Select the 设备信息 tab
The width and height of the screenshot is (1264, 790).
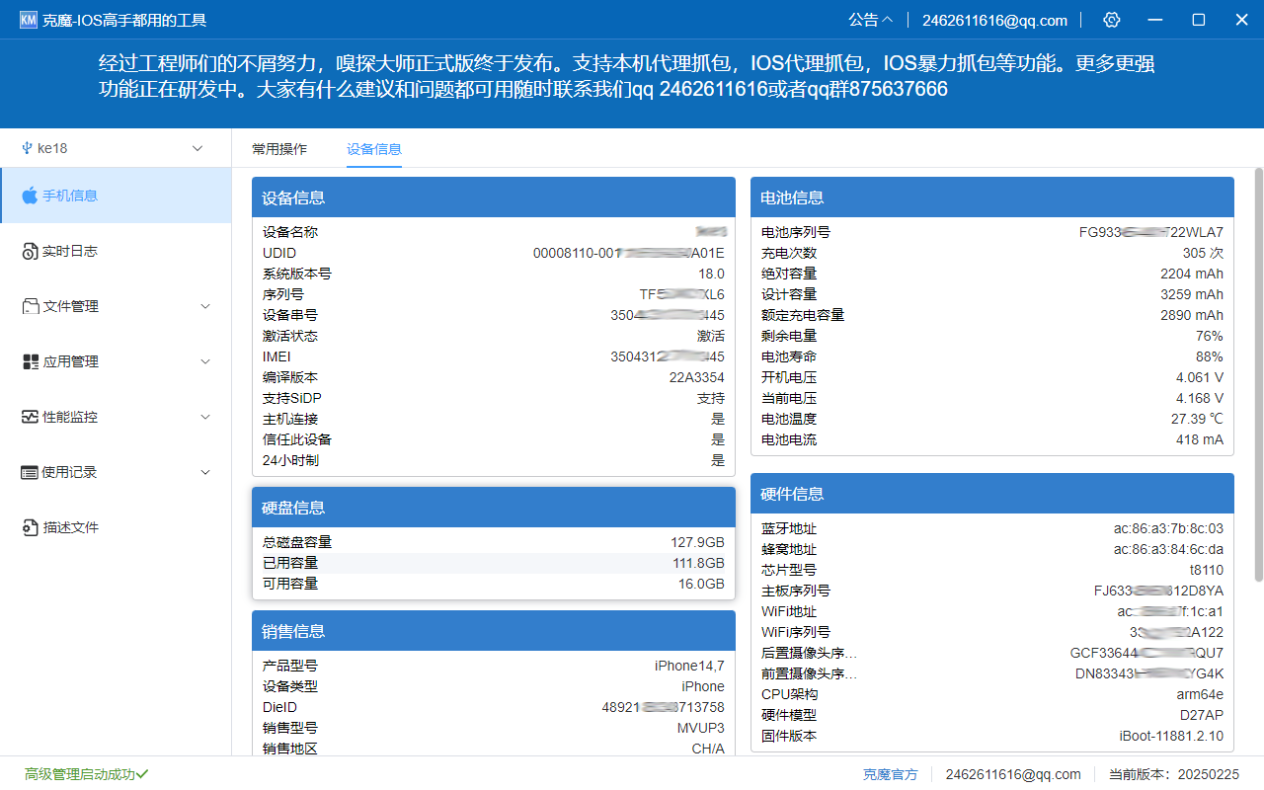click(x=373, y=149)
